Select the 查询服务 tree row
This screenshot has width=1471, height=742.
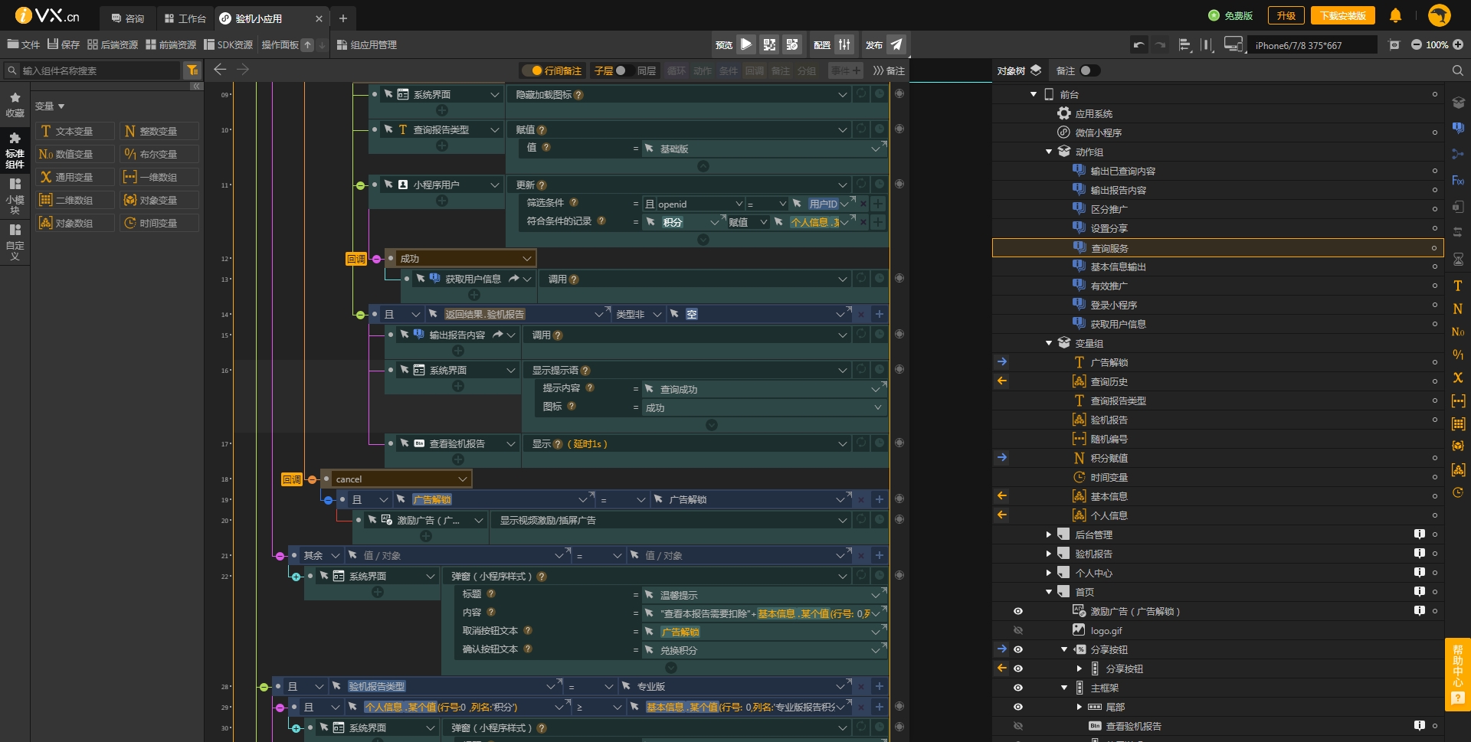[1218, 248]
